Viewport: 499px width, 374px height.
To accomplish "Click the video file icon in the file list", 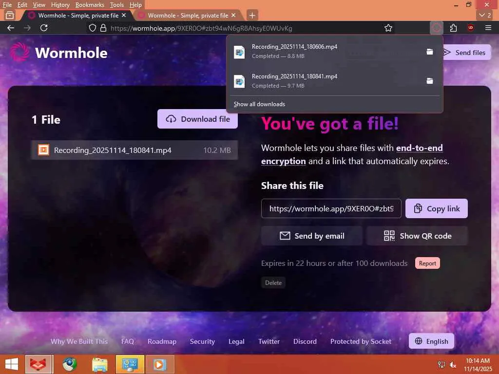I will click(x=43, y=150).
